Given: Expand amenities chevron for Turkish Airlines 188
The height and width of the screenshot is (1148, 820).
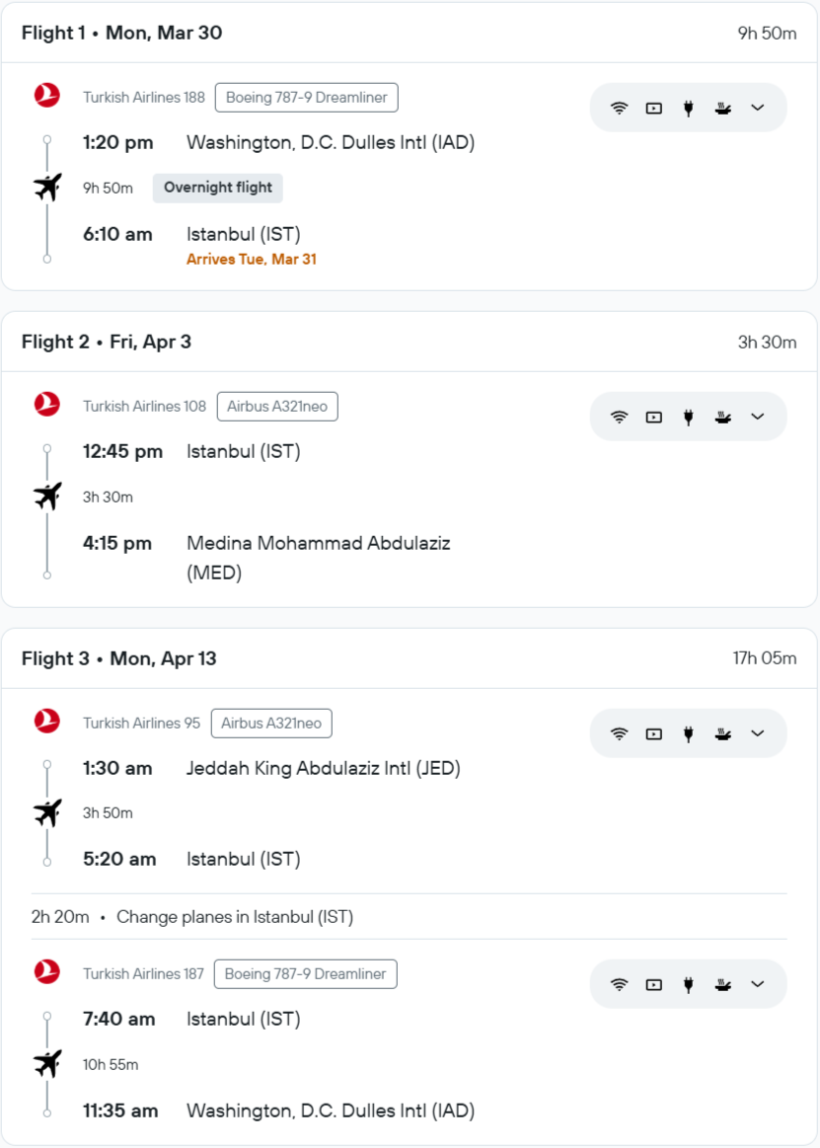Looking at the screenshot, I should tap(758, 108).
